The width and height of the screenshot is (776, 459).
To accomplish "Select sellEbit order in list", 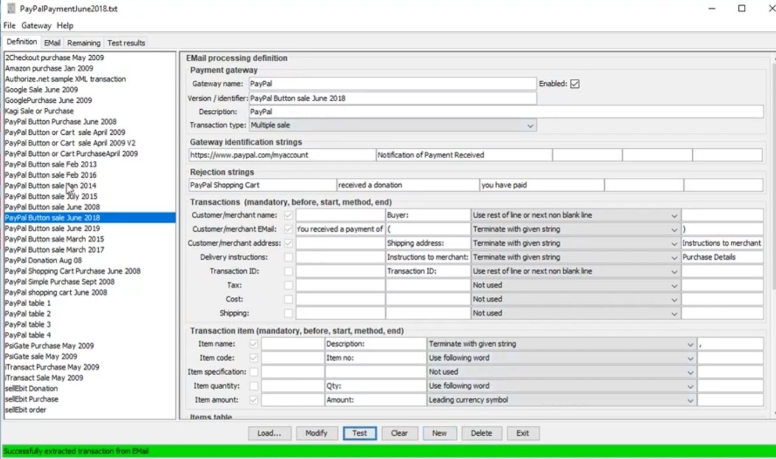I will pos(89,410).
